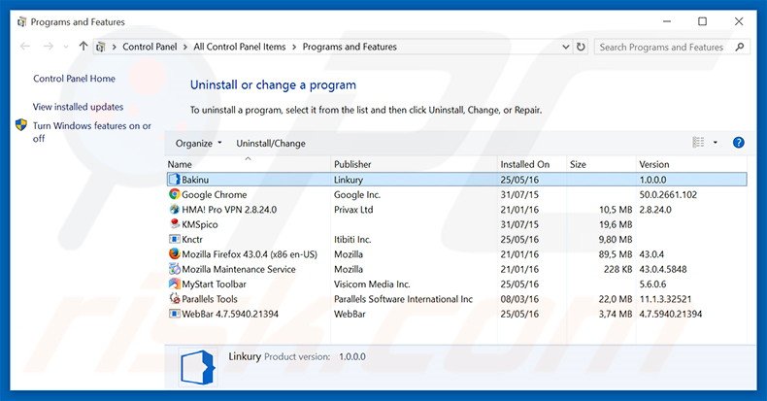Click the Parallels Tools icon
This screenshot has height=401, width=767.
[x=174, y=298]
